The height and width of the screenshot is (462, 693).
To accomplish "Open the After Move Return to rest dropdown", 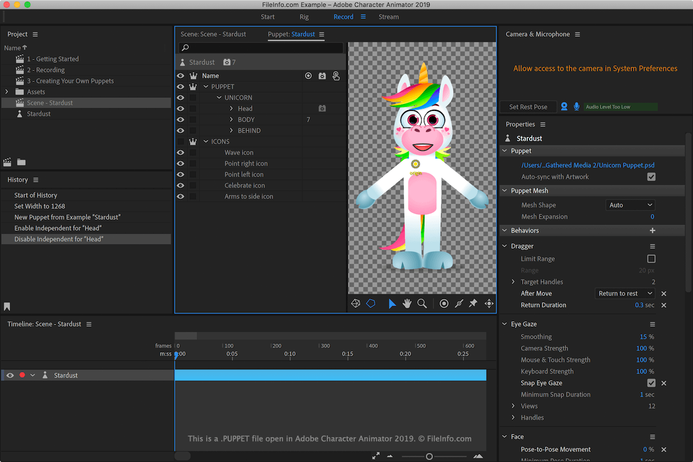I will point(625,293).
